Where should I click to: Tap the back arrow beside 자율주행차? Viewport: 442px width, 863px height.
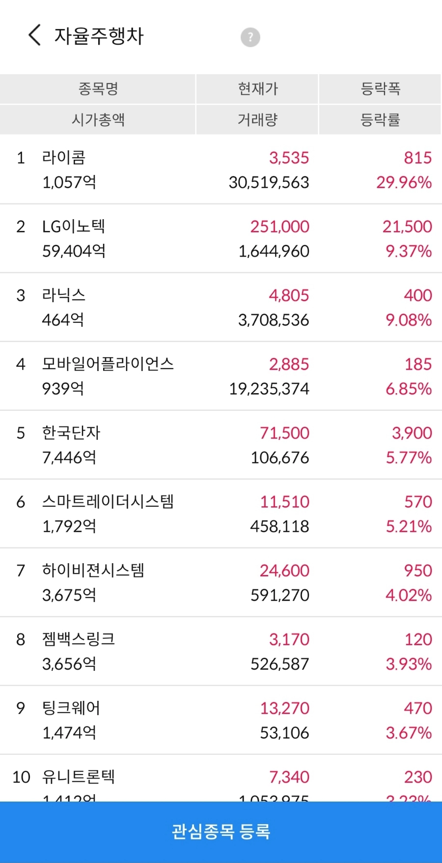(x=34, y=35)
